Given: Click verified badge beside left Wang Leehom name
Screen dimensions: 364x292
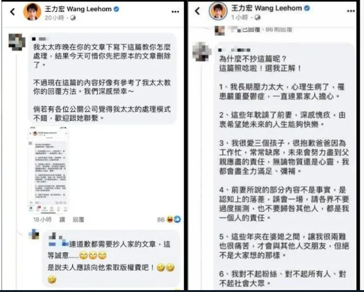Looking at the screenshot, I should click(116, 9).
